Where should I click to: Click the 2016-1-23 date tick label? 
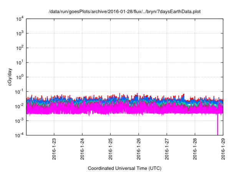pyautogui.click(x=54, y=149)
